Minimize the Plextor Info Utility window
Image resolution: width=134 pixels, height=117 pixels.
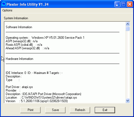(117, 4)
